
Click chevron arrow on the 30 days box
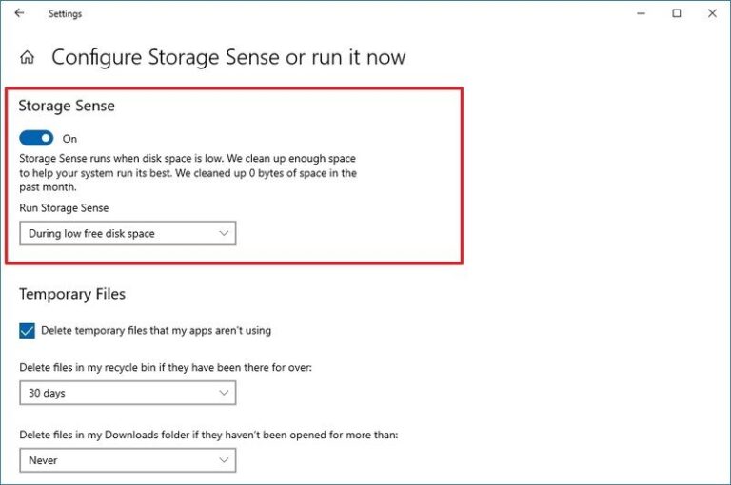[x=224, y=393]
